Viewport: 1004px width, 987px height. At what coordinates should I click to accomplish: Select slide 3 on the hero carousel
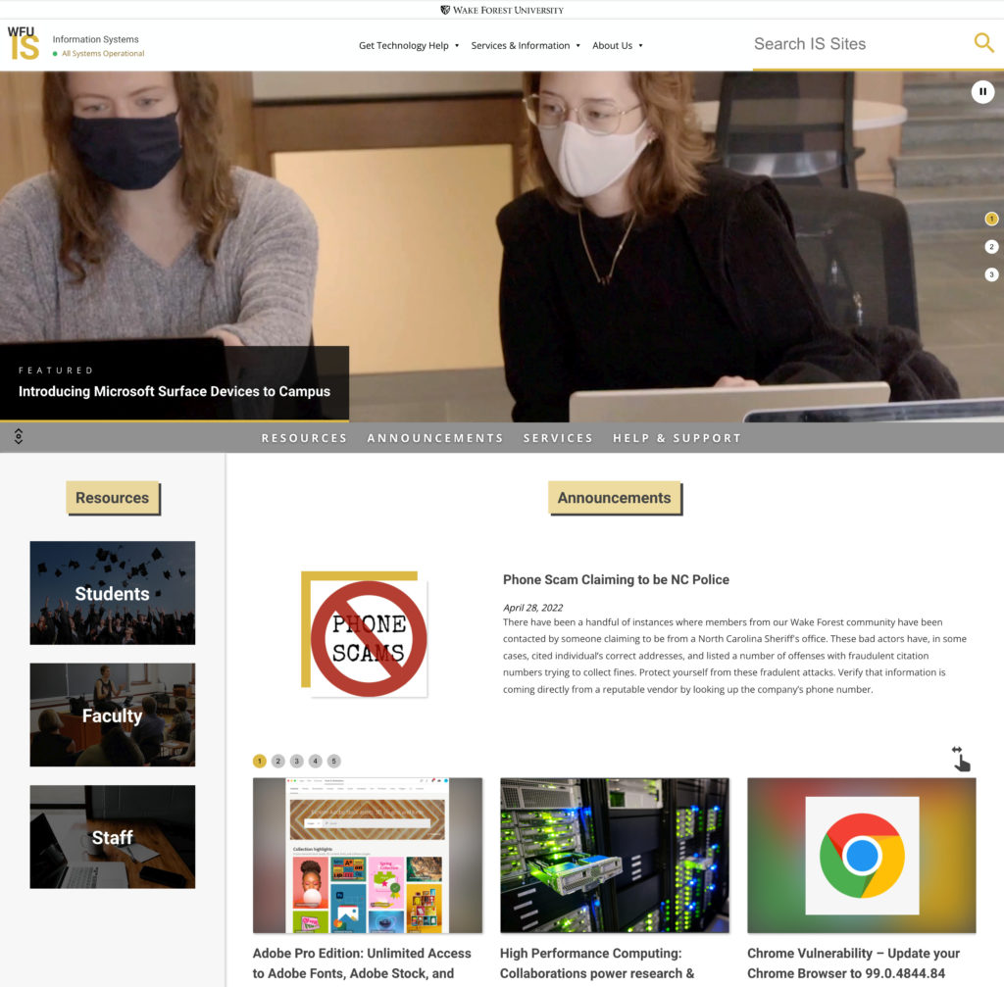(991, 274)
